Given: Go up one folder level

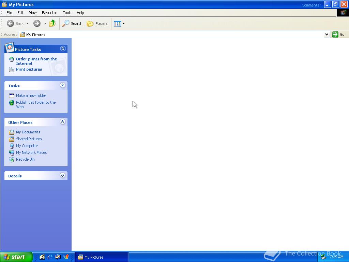Looking at the screenshot, I should 52,24.
